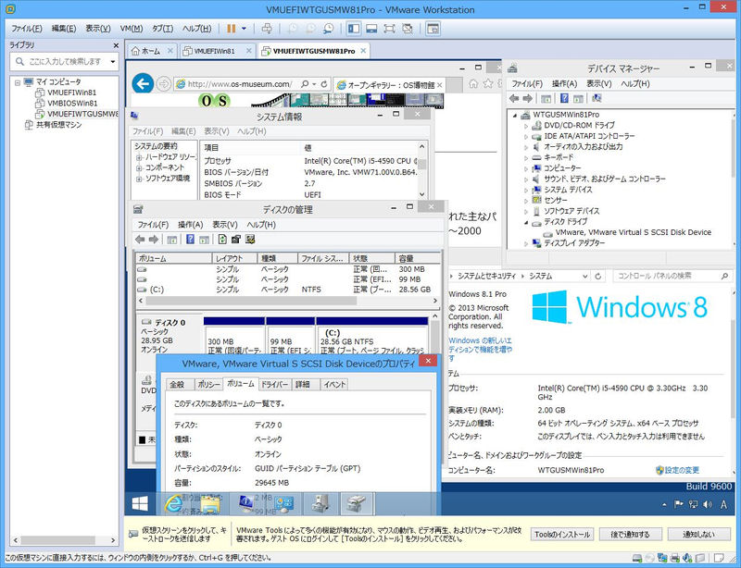The image size is (741, 568).
Task: Click the 設定の変更 link
Action: pyautogui.click(x=682, y=470)
